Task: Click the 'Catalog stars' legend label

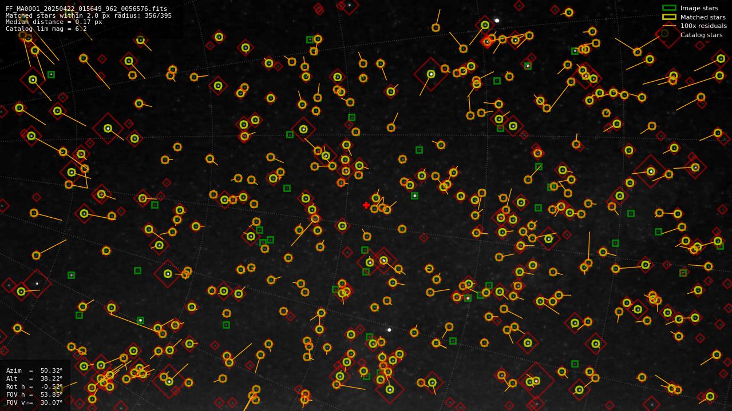Action: [701, 35]
